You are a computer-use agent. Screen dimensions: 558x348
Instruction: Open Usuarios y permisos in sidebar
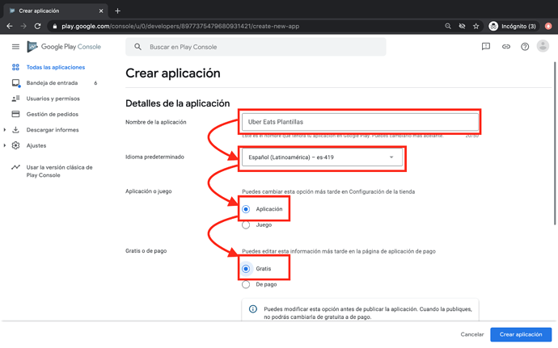[53, 99]
